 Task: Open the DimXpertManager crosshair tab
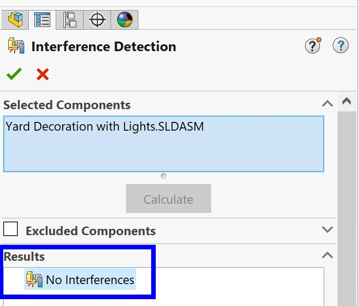(x=97, y=20)
